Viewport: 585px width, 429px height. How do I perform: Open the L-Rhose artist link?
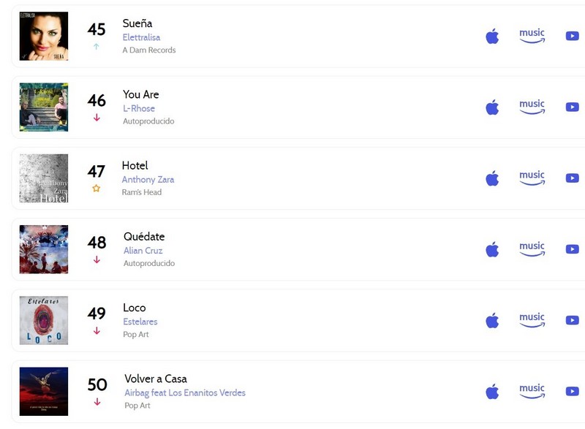[139, 108]
